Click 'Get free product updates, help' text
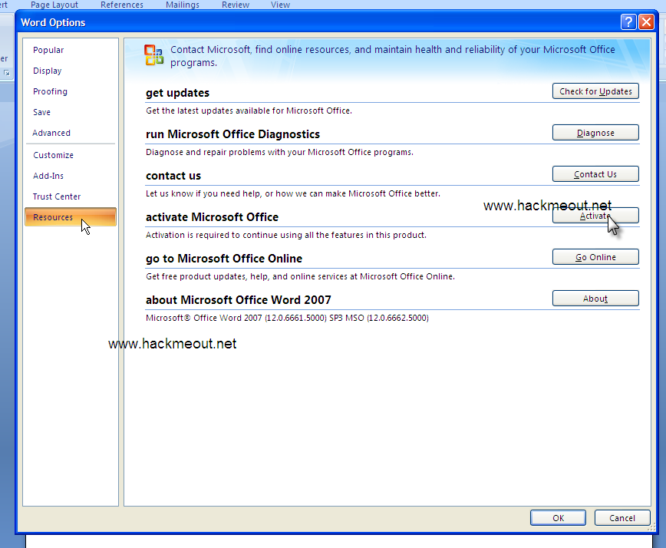This screenshot has height=548, width=666. tap(300, 276)
